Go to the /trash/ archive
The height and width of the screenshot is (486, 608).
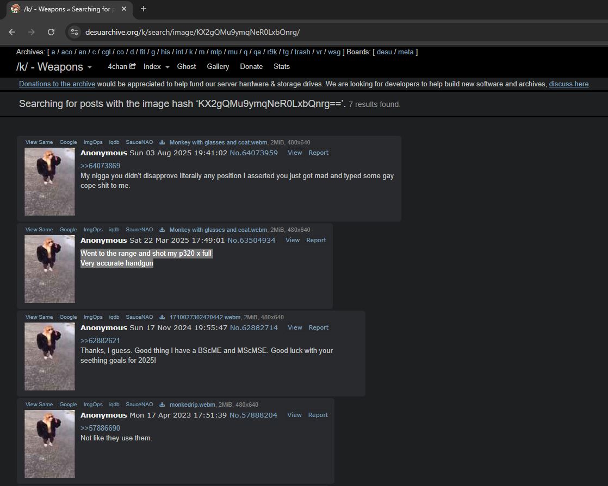pyautogui.click(x=302, y=52)
